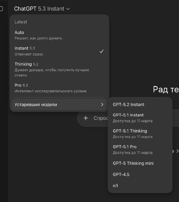Pick GPT-5.1 Thinking from the submenu
The width and height of the screenshot is (179, 202).
[132, 133]
